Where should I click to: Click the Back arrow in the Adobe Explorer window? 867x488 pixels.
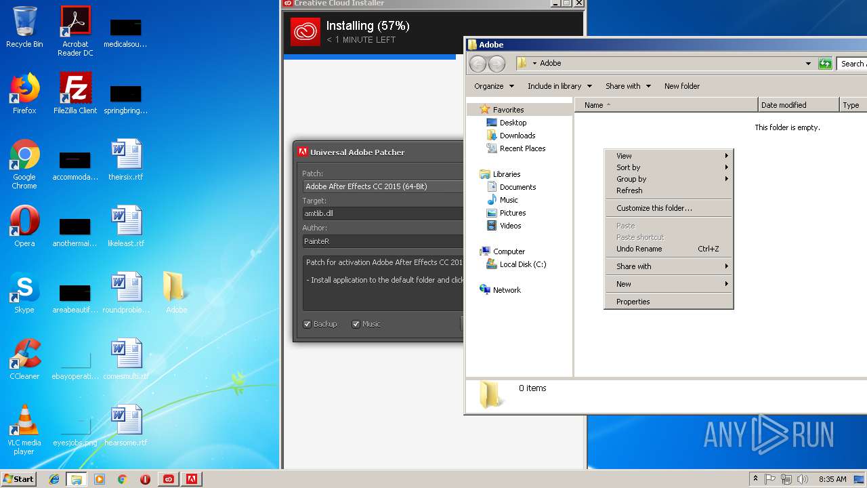[478, 64]
